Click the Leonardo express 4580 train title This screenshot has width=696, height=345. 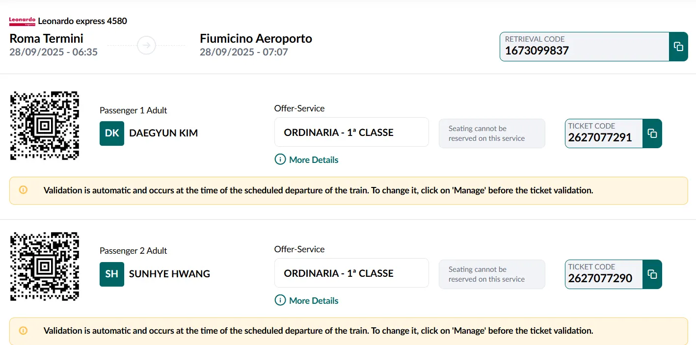[82, 21]
